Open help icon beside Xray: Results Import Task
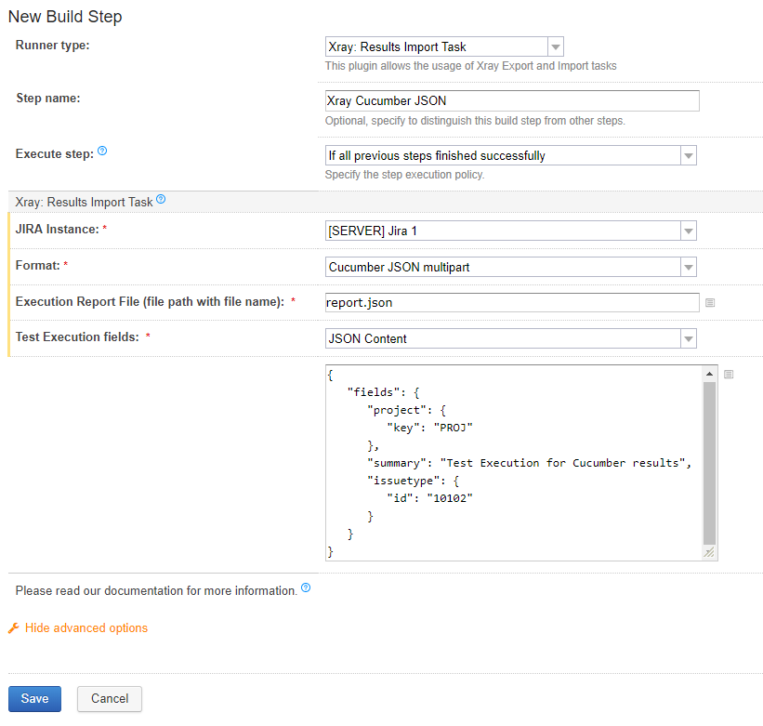The height and width of the screenshot is (726, 763). click(x=161, y=199)
